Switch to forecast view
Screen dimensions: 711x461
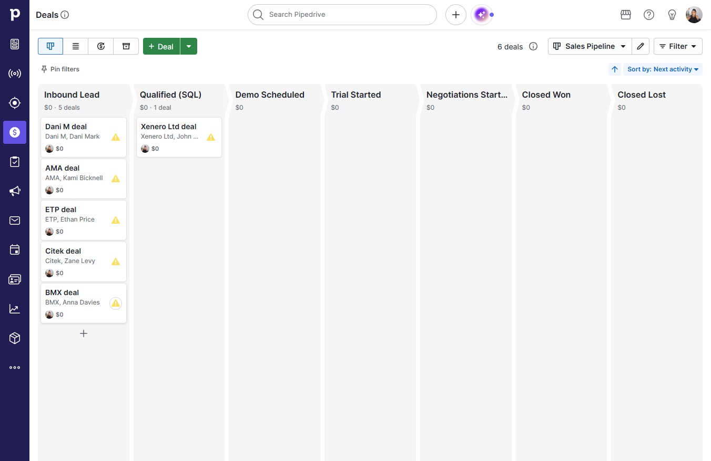101,46
